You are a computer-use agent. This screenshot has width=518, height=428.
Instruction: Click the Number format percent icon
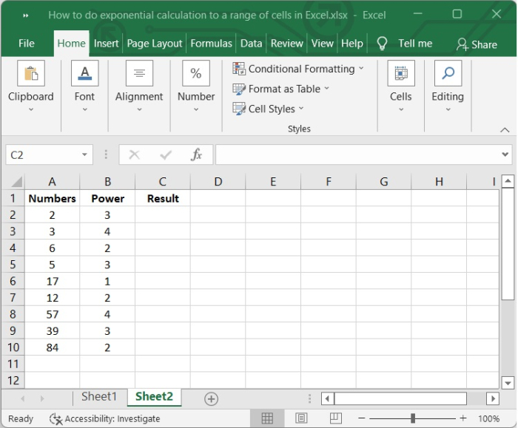196,74
